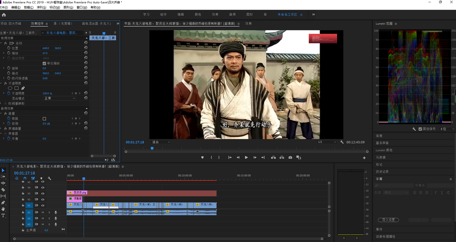
Task: Show more workspaces via double chevron
Action: point(313,14)
